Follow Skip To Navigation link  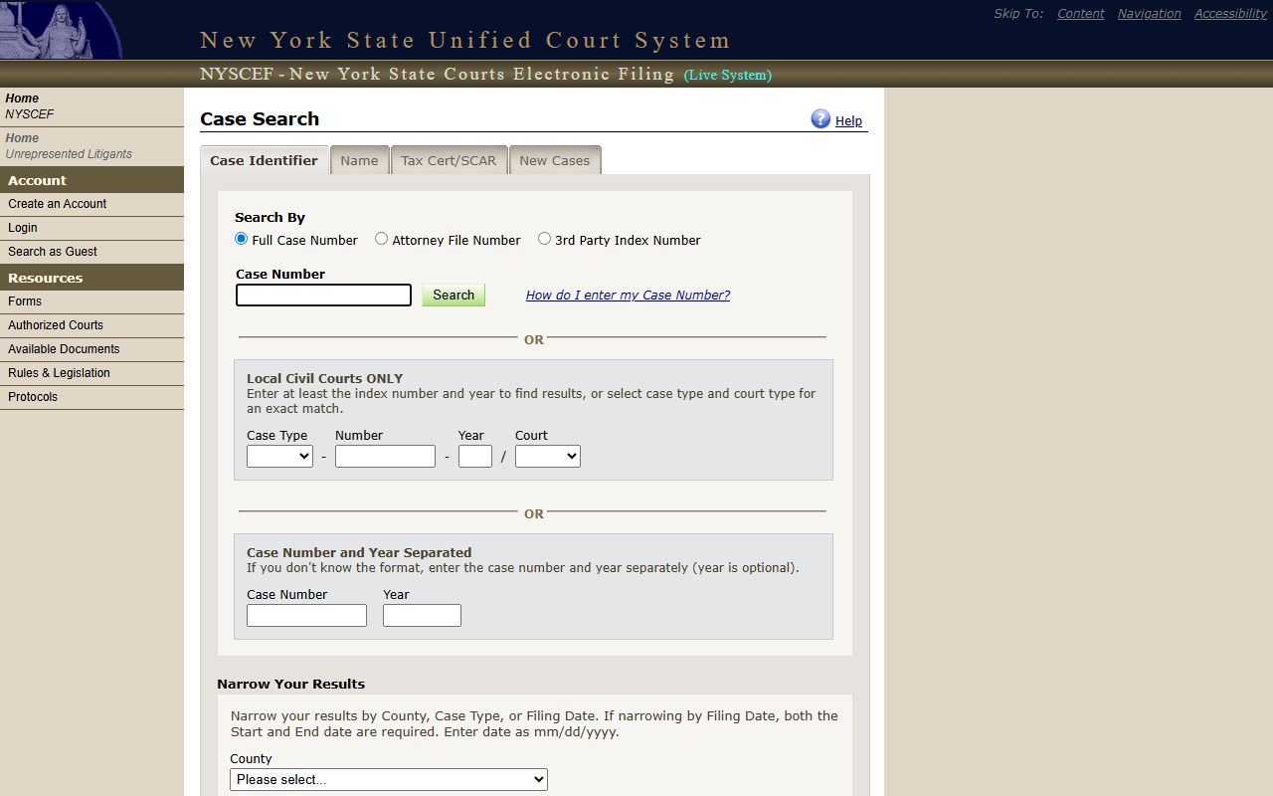click(1149, 13)
